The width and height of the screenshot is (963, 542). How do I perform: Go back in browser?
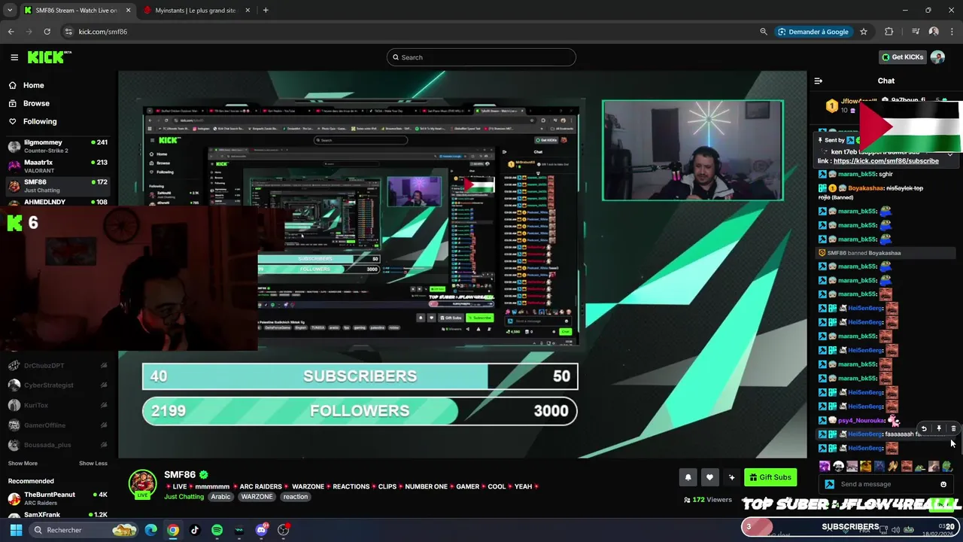(11, 32)
